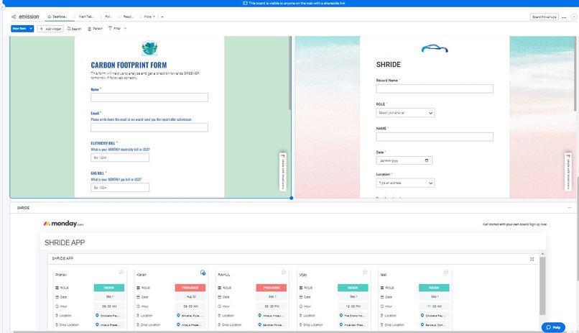
Task: Click the Gas Bill input field
Action: click(x=120, y=188)
